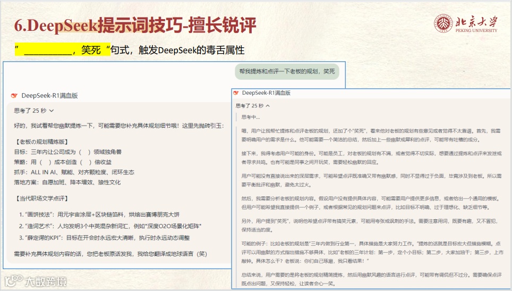Click thinking paragraph starting "可能的例子"
512x291 pixels.
[x=372, y=252]
